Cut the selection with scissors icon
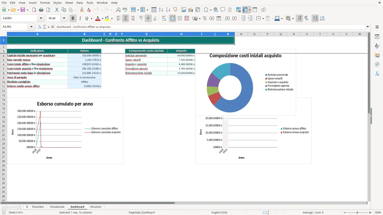383x215 pixels. 57,10
